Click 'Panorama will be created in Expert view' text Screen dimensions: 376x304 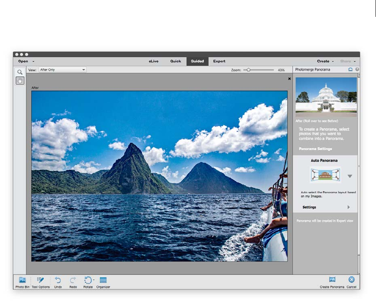(325, 221)
